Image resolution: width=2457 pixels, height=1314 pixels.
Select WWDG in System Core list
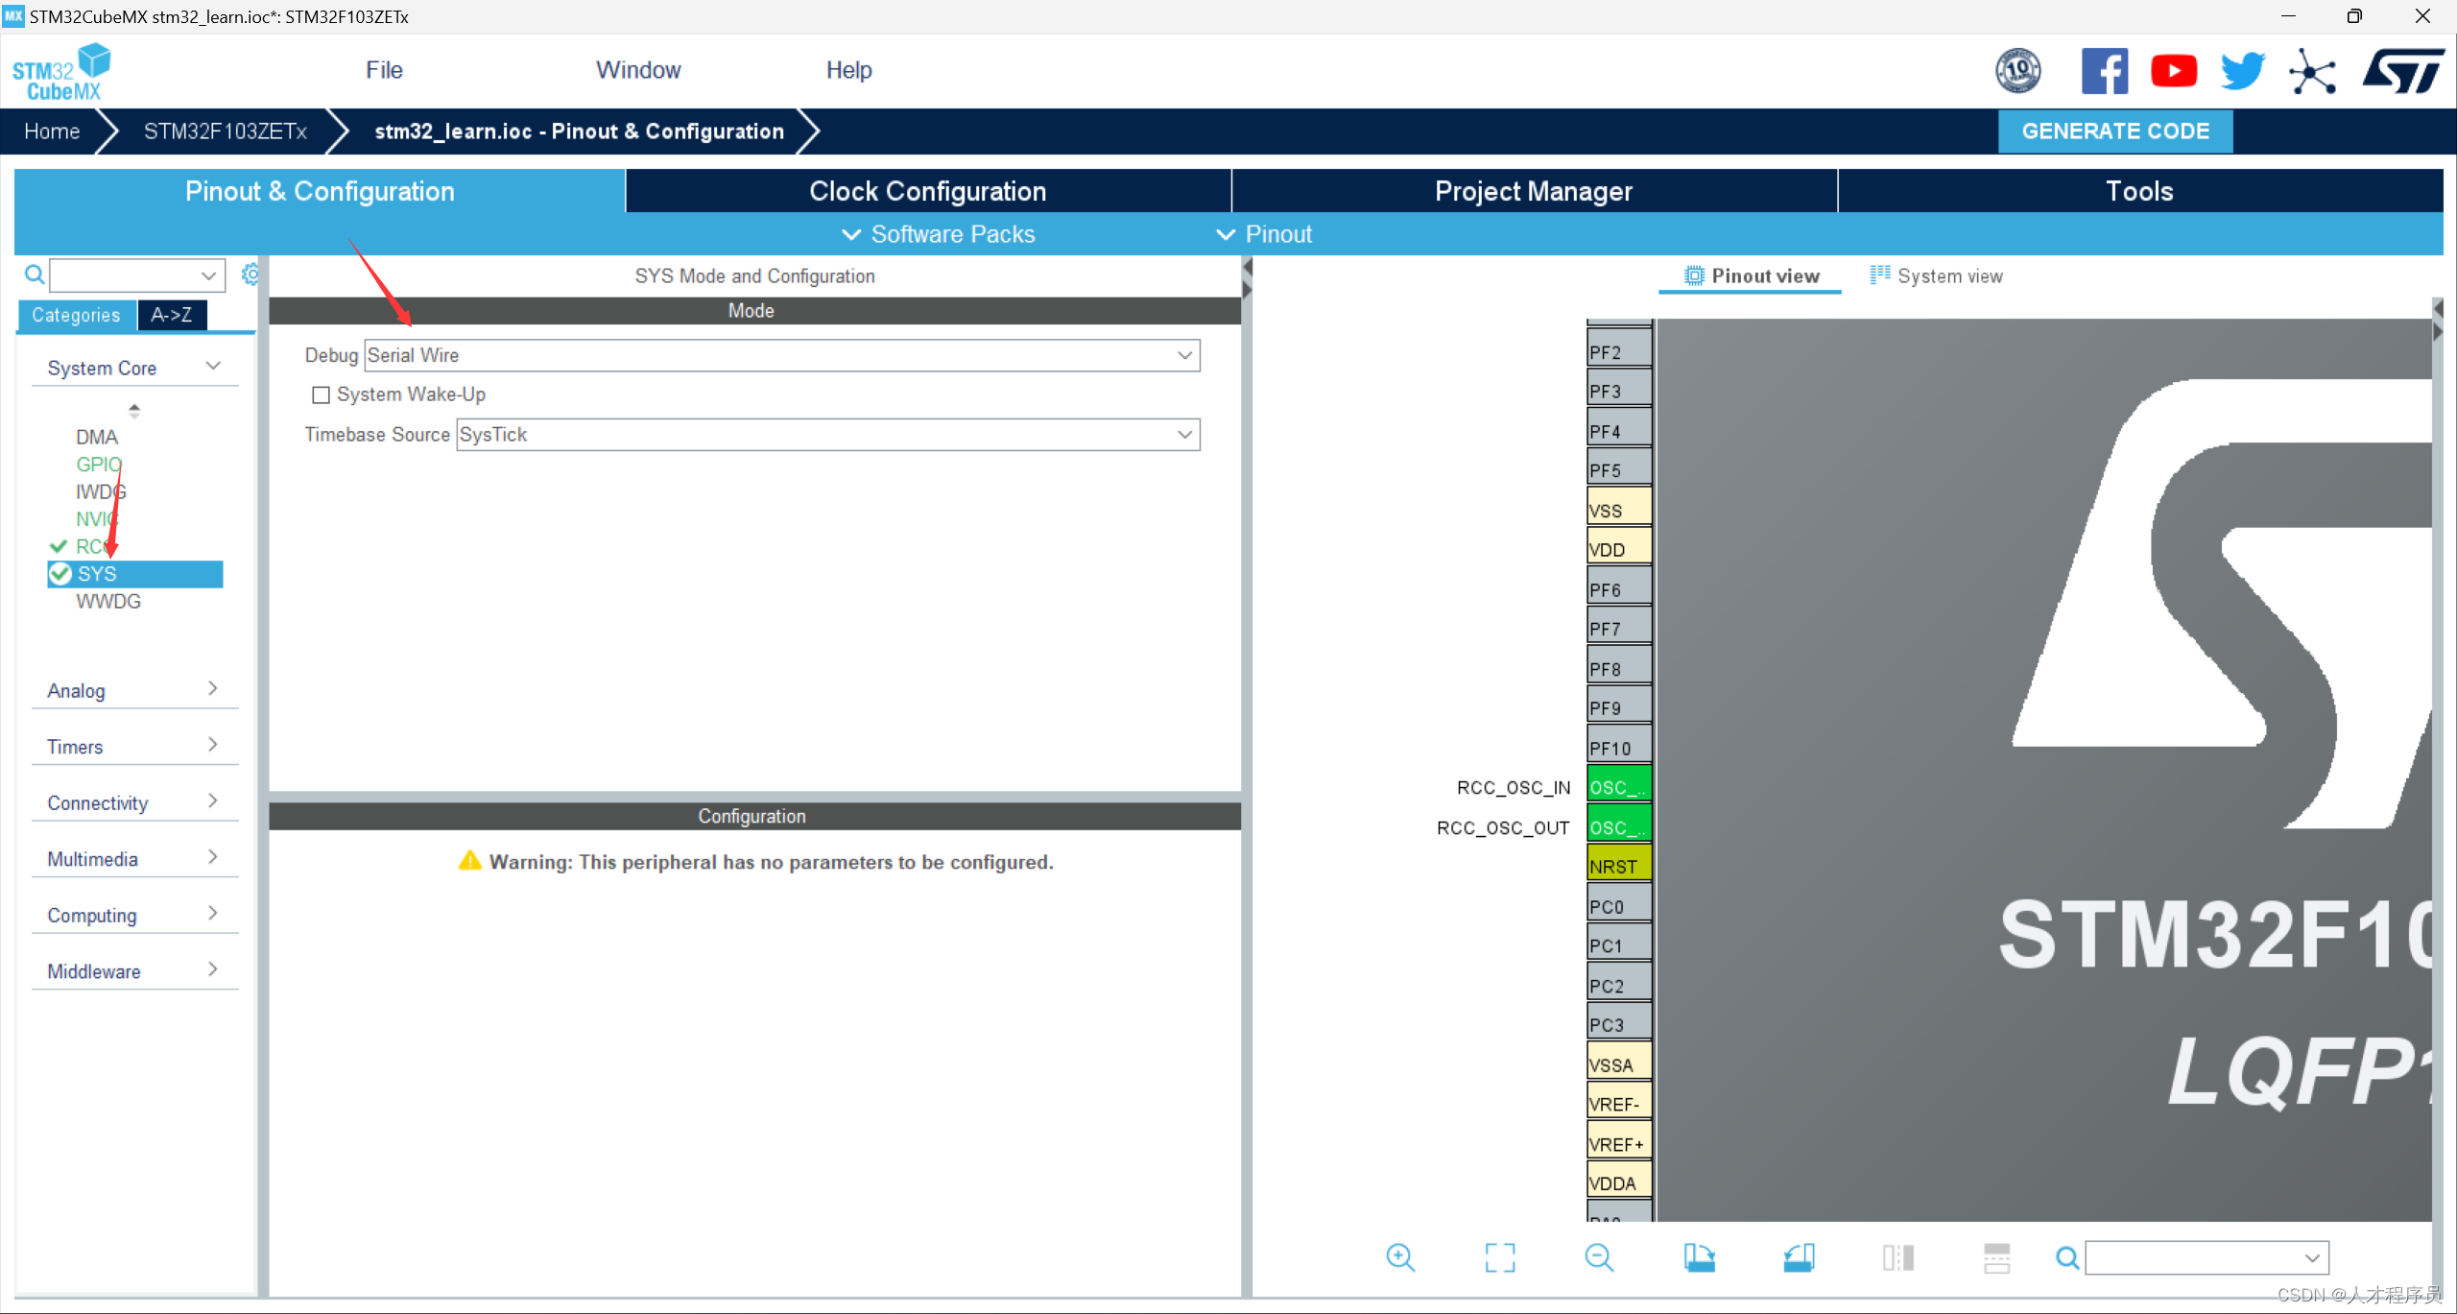(108, 601)
